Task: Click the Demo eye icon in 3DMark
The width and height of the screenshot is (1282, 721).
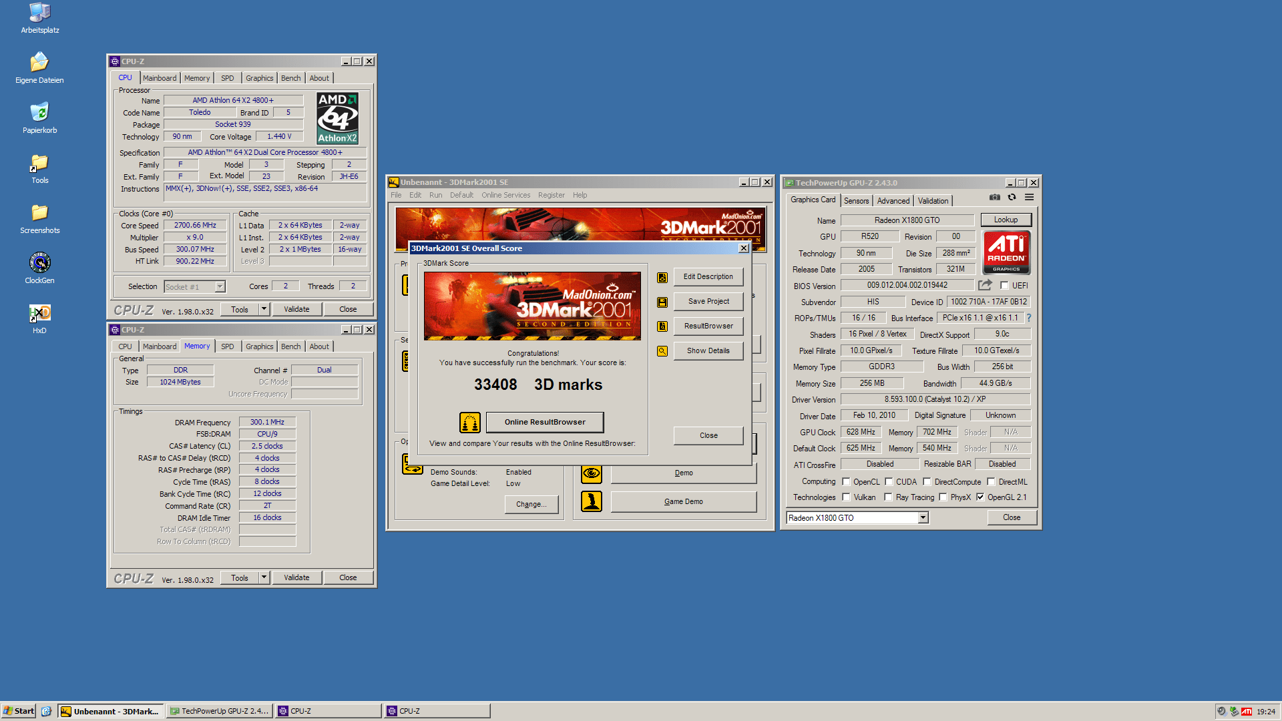Action: (x=592, y=473)
